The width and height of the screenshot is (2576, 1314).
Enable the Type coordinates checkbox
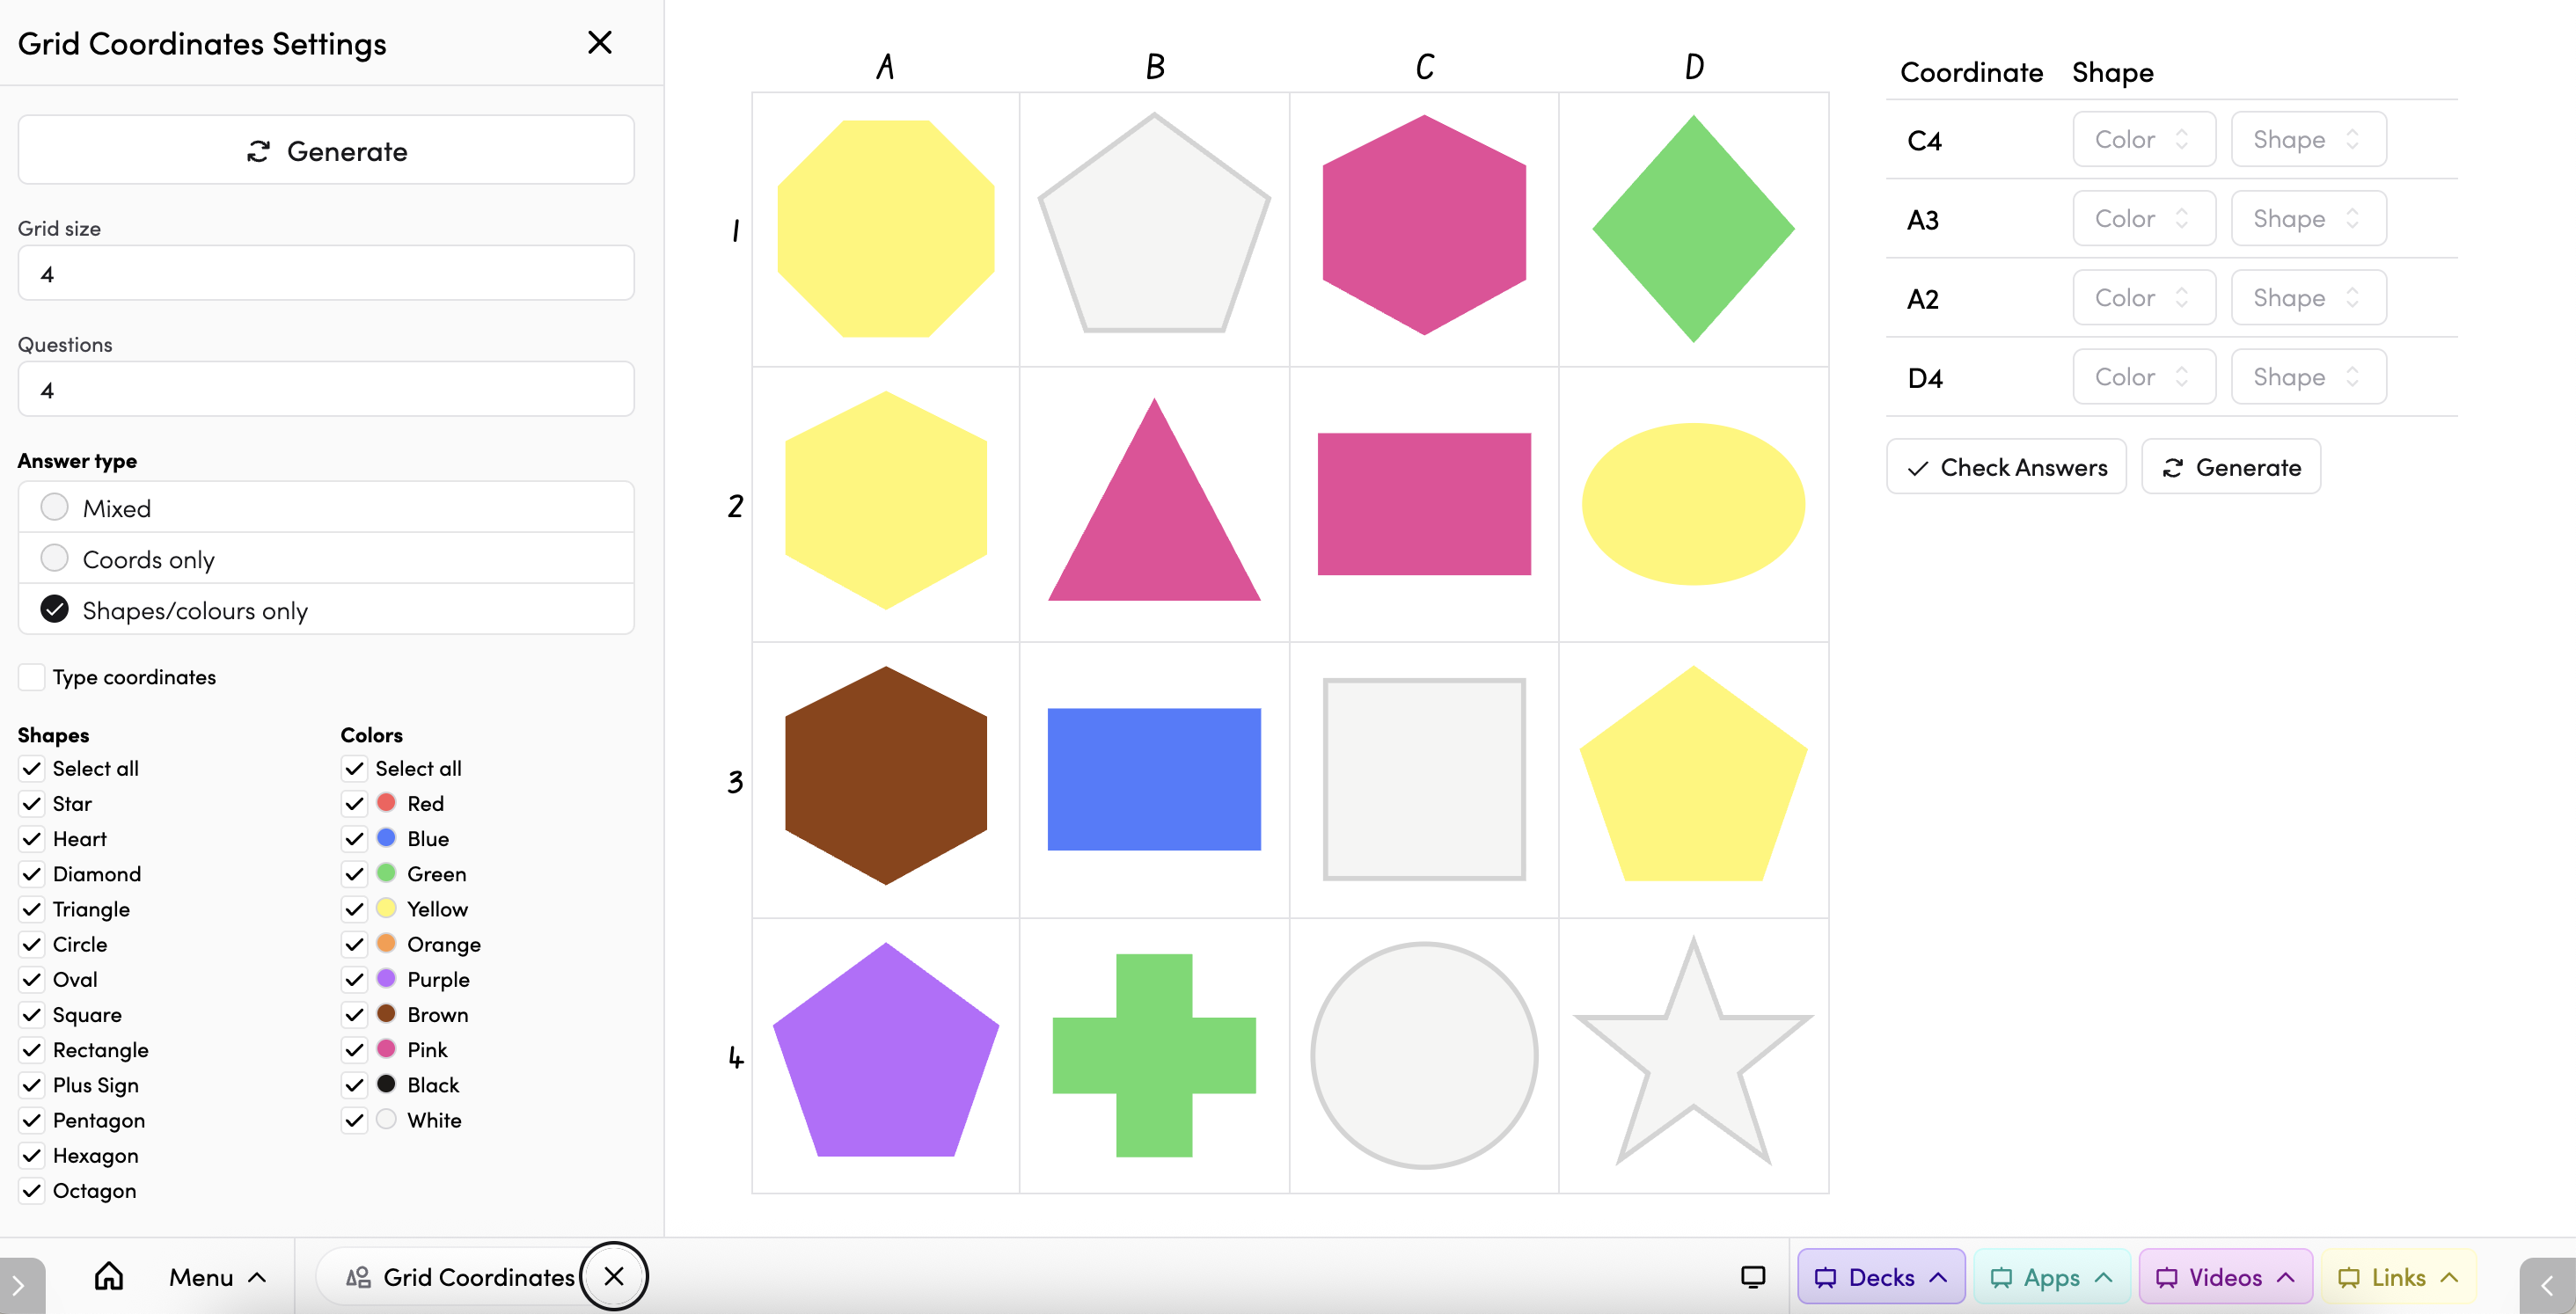[x=32, y=677]
